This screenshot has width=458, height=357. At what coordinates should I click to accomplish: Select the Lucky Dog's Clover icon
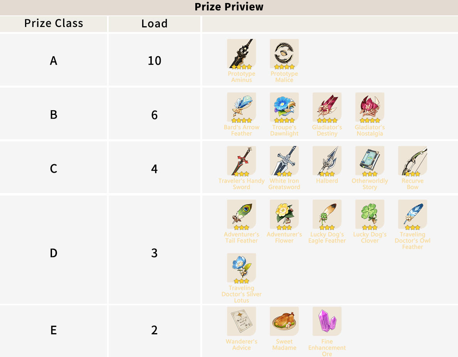click(370, 214)
